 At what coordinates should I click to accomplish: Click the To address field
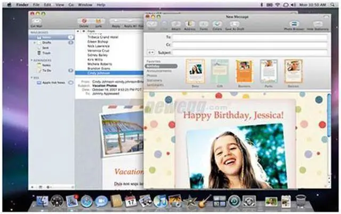coord(250,37)
